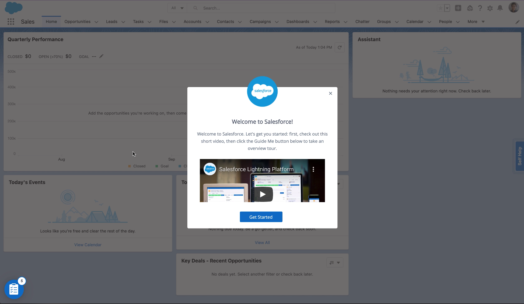This screenshot has height=304, width=524.
Task: Open your profile avatar photo
Action: pos(514,7)
